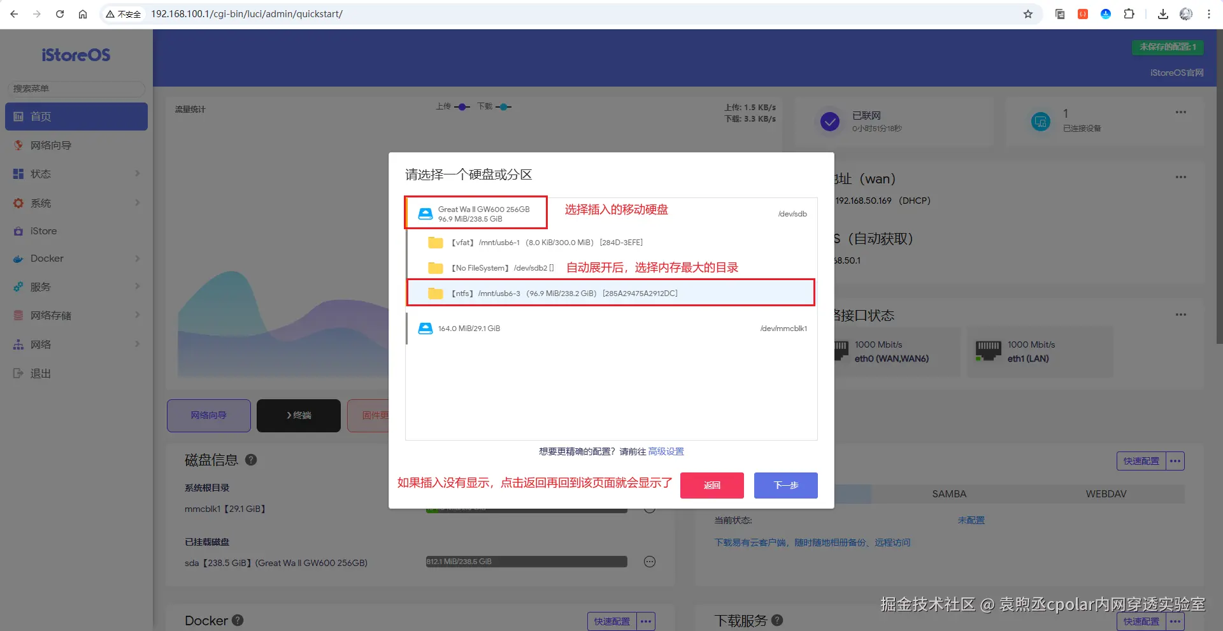Select the vfat /mnt/usb6-1 partition
Screen dimensions: 1223x631
[x=611, y=243]
